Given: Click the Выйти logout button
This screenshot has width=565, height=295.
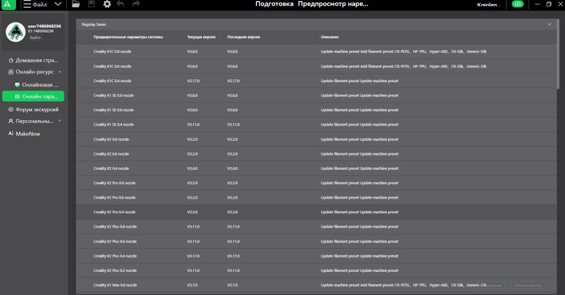Looking at the screenshot, I should point(35,37).
